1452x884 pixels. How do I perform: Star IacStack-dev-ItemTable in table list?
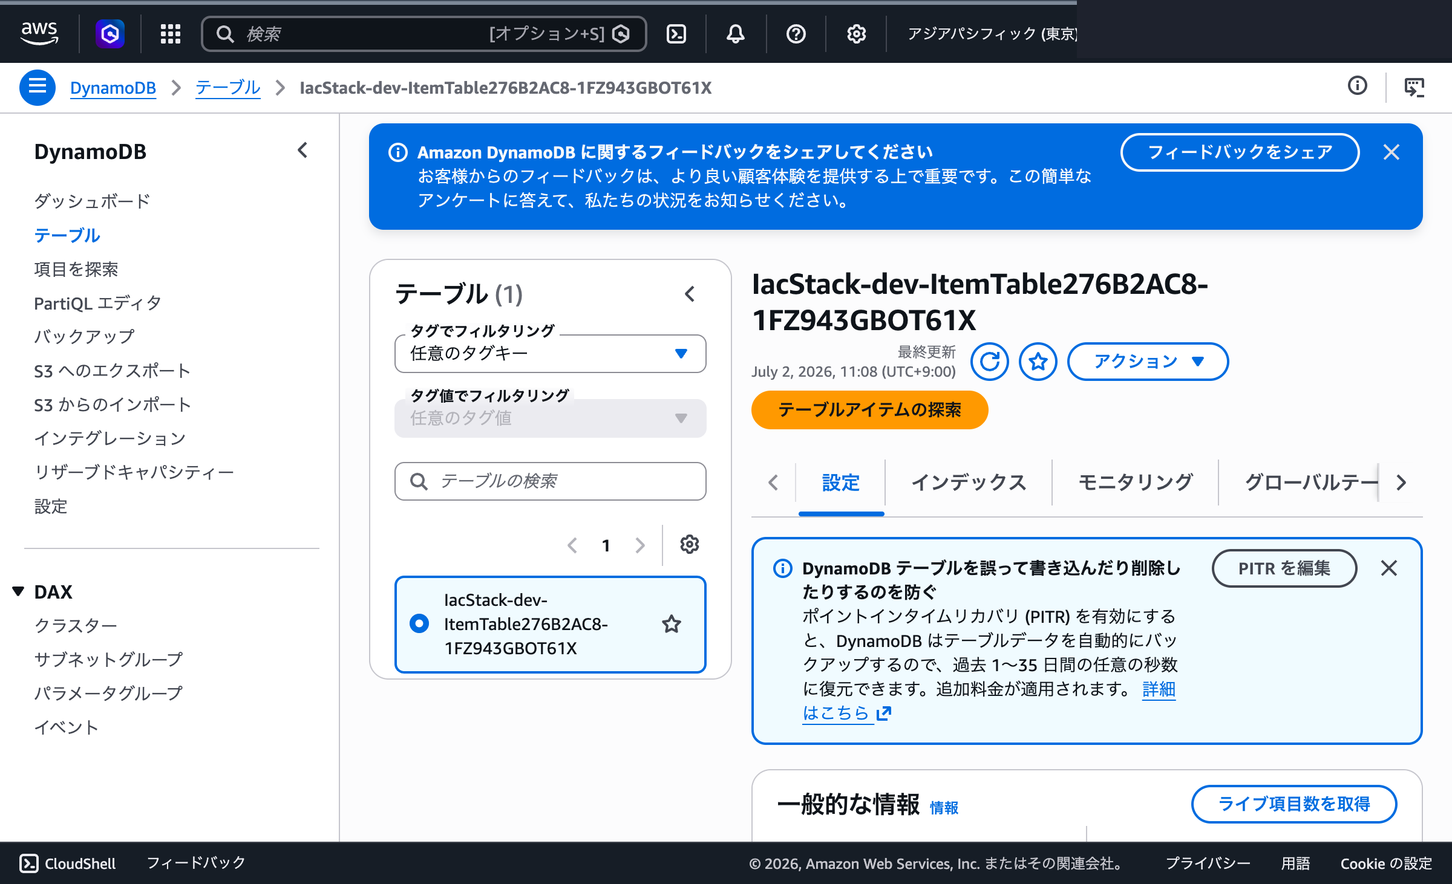[672, 624]
